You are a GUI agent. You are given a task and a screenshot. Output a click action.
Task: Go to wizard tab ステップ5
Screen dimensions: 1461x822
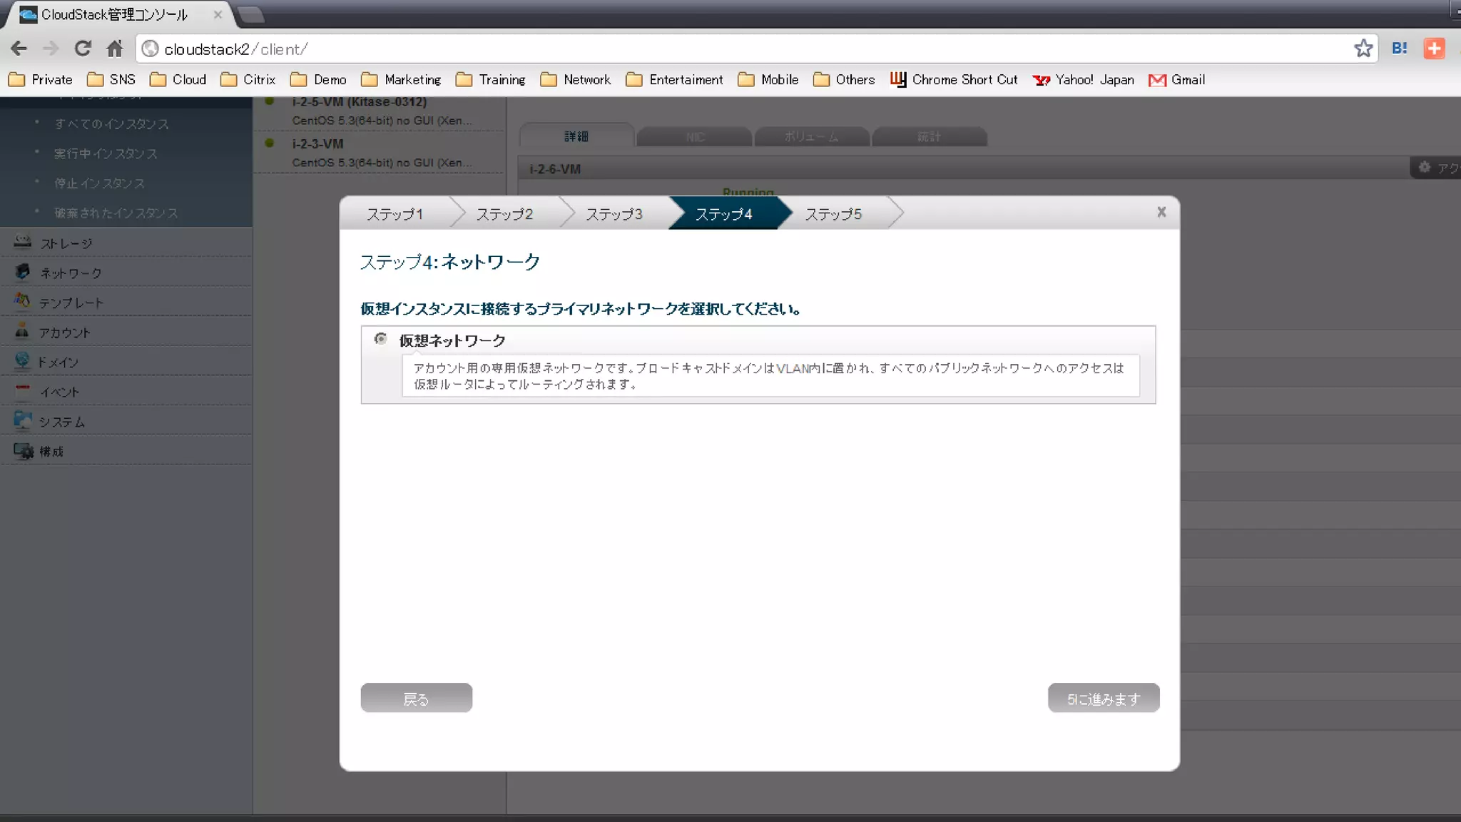833,214
